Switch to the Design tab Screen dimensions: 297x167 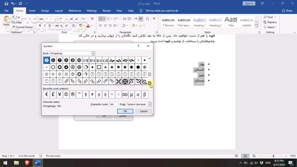click(x=45, y=11)
